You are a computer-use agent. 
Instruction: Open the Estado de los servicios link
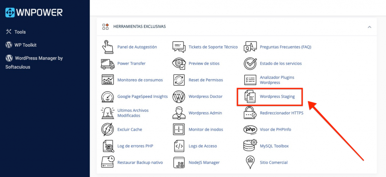[x=281, y=63]
